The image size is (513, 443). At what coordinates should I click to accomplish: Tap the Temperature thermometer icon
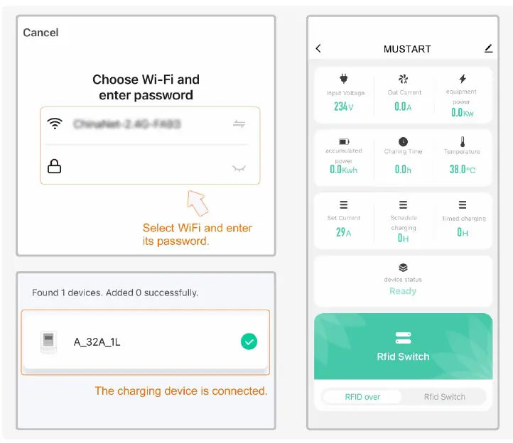[x=463, y=142]
